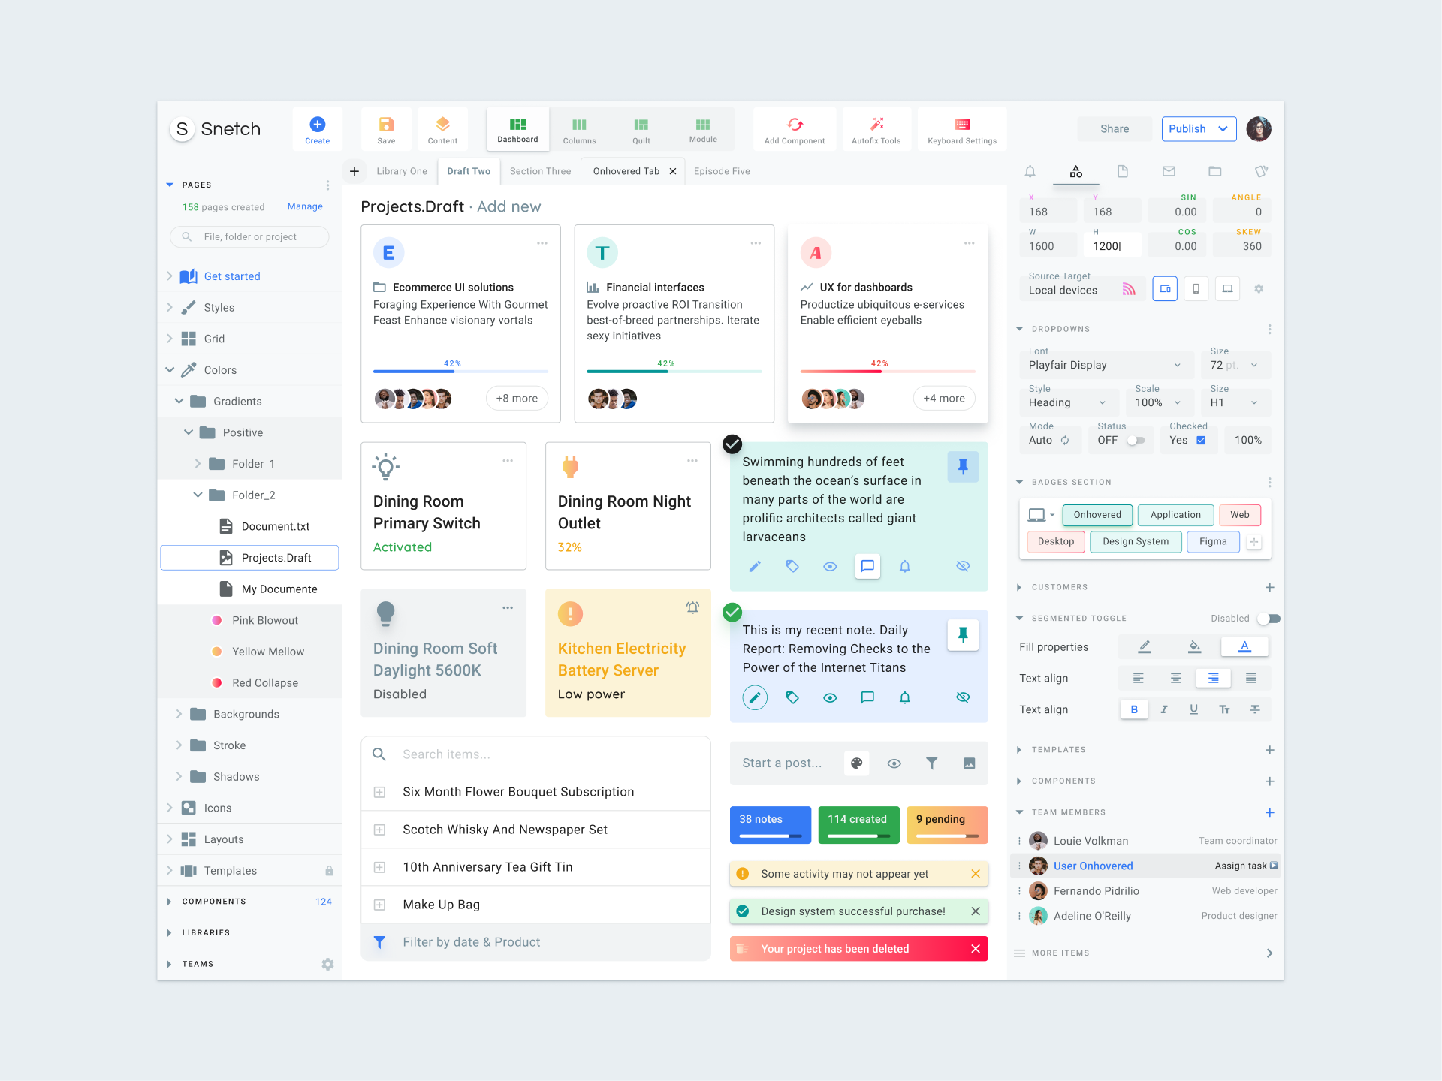Toggle the eye icon on the recent note
Image resolution: width=1442 pixels, height=1081 pixels.
(x=830, y=697)
